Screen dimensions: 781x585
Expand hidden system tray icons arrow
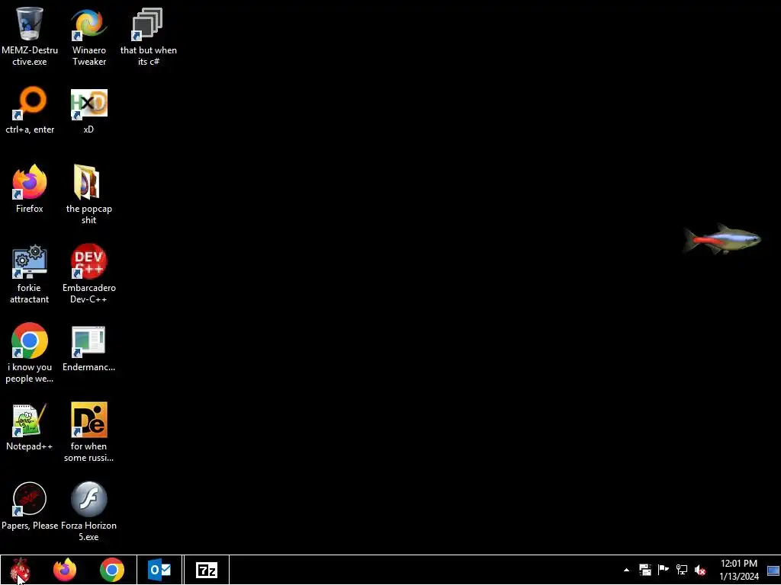click(627, 570)
